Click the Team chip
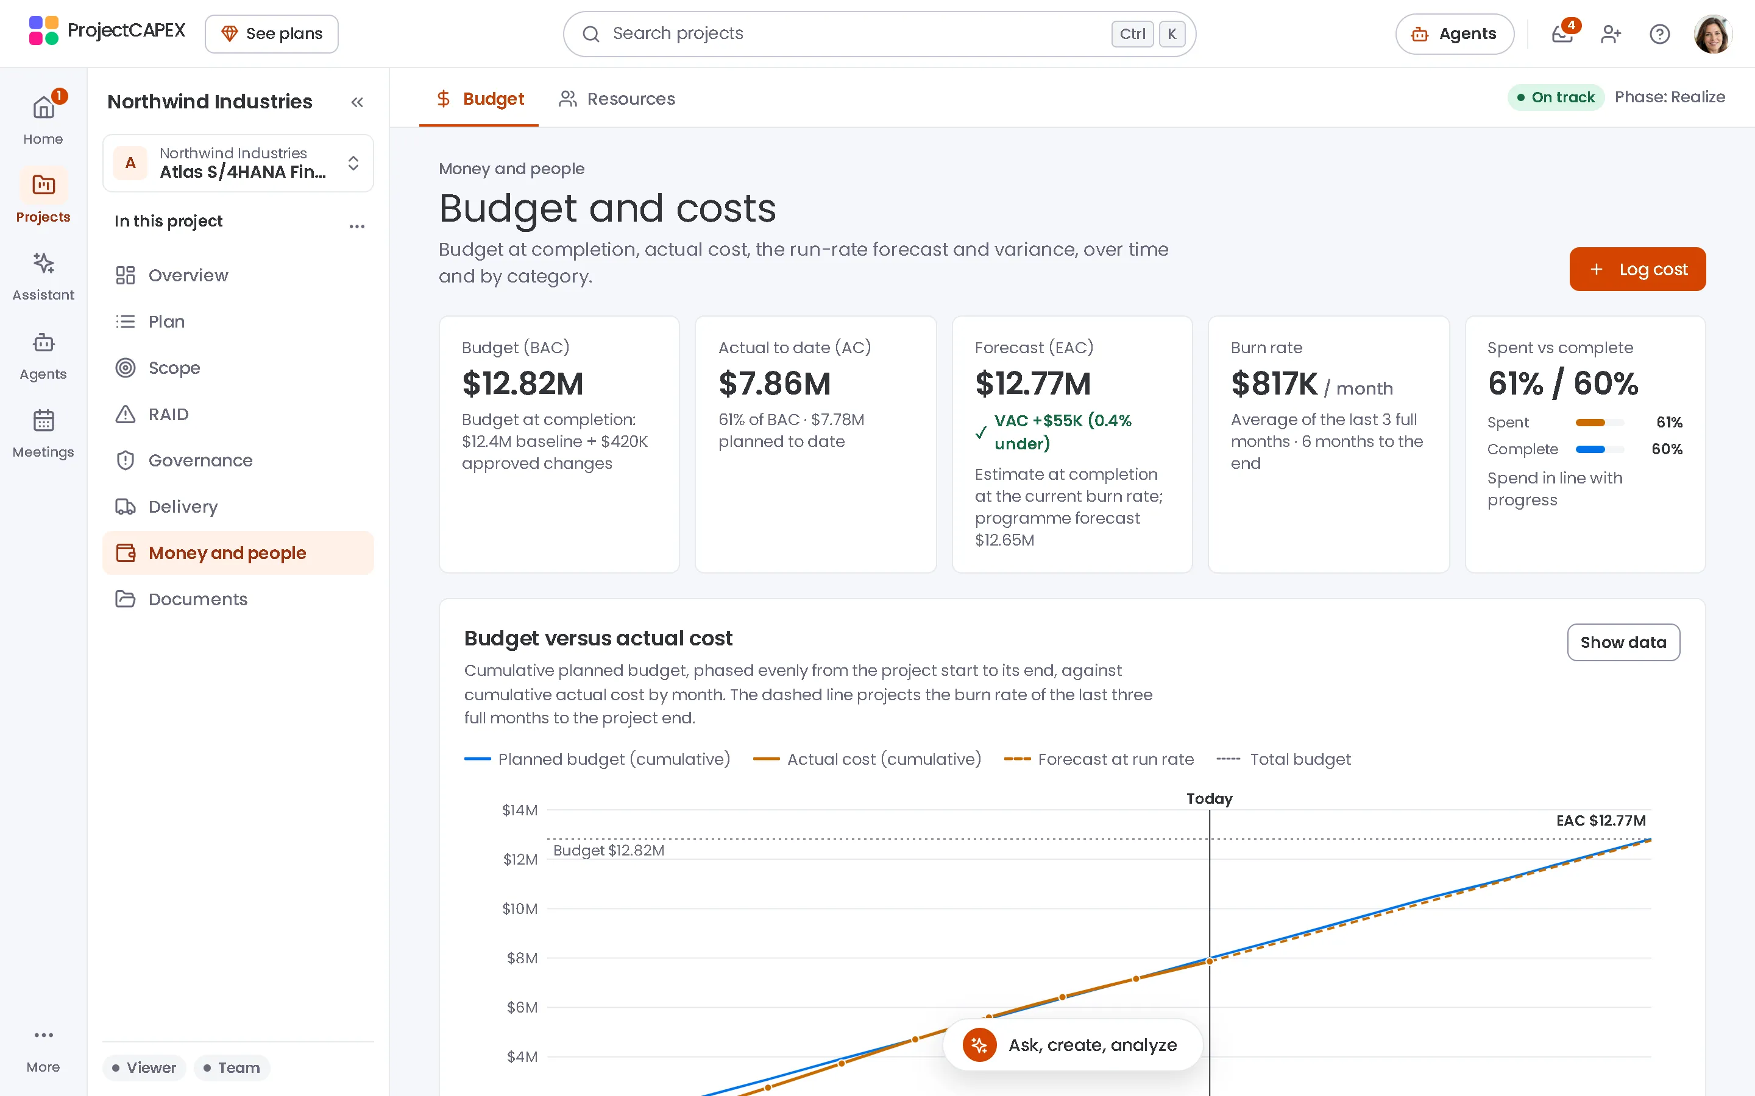Viewport: 1755px width, 1096px height. (232, 1068)
